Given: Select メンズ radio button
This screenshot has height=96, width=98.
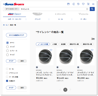Looking at the screenshot, I should point(7,47).
